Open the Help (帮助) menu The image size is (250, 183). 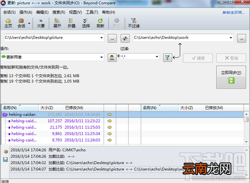point(109,12)
